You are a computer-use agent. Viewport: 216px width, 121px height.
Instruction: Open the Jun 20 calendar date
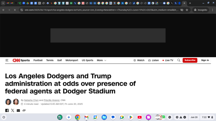(194, 117)
